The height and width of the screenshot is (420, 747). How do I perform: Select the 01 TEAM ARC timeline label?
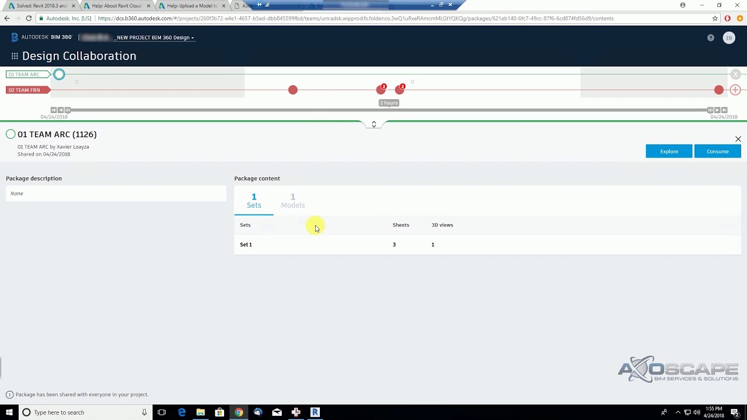(27, 75)
